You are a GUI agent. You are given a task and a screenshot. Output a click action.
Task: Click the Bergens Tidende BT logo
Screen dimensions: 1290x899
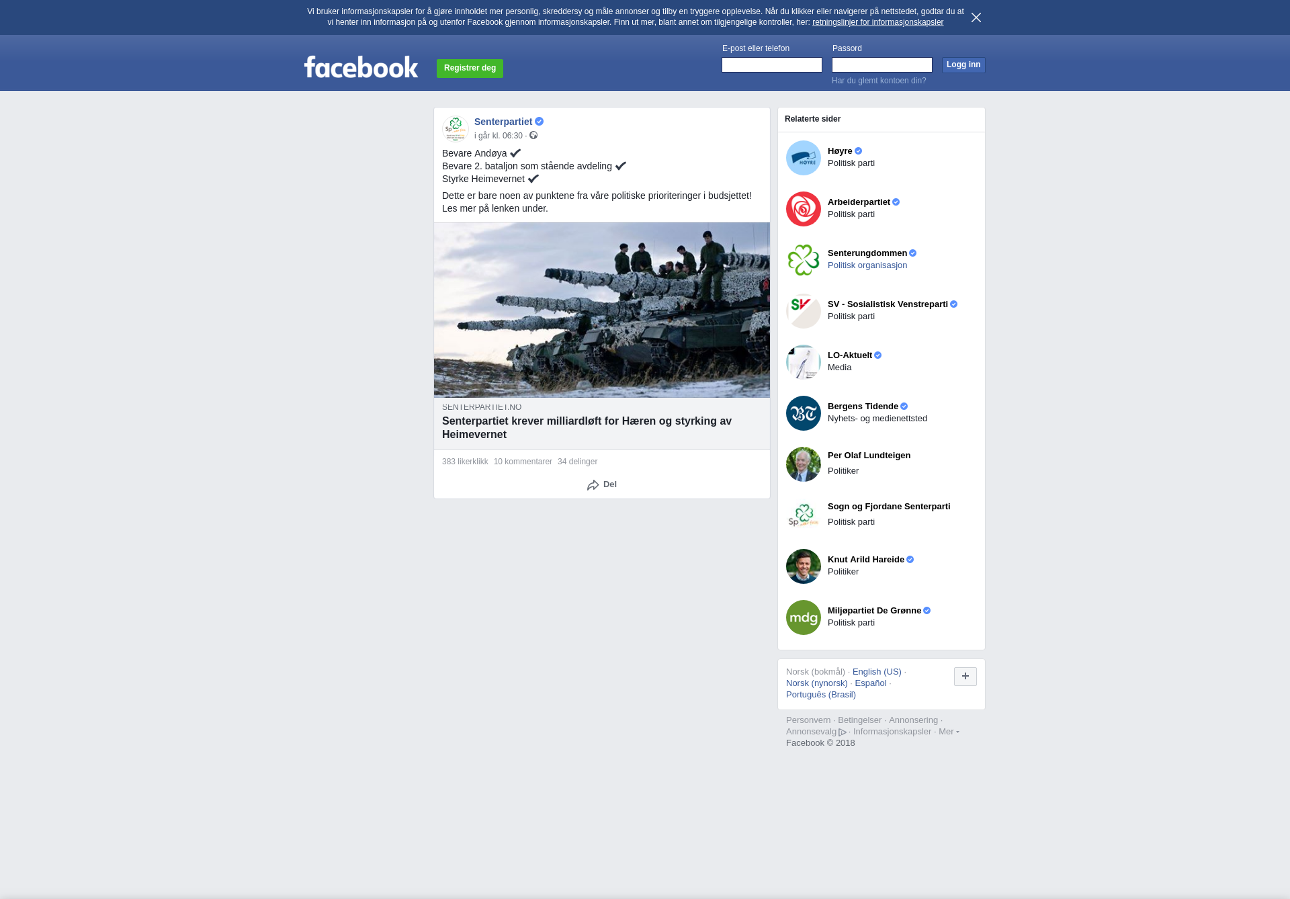pyautogui.click(x=804, y=413)
